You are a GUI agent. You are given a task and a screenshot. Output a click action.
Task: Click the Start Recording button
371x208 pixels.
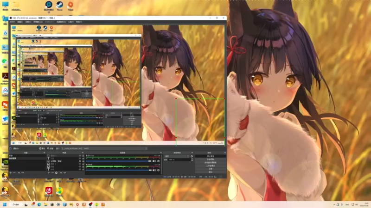[x=211, y=159]
